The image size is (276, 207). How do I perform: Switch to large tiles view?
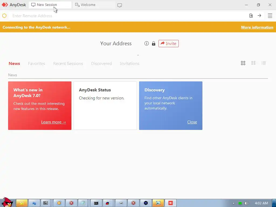[x=243, y=63]
